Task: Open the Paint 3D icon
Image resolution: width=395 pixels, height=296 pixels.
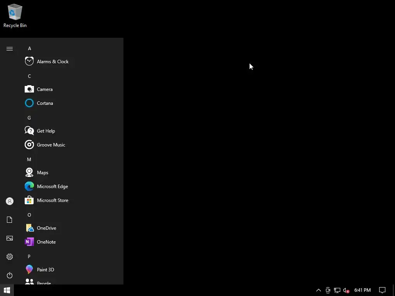Action: 29,269
